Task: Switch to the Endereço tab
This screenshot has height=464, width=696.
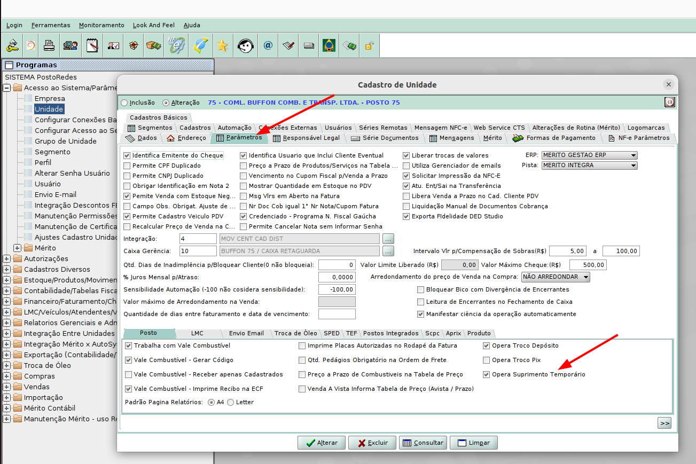Action: point(186,138)
